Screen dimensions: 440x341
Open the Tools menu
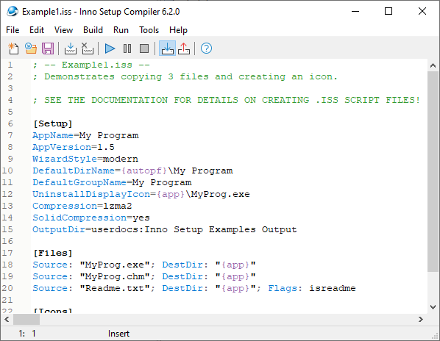point(149,30)
